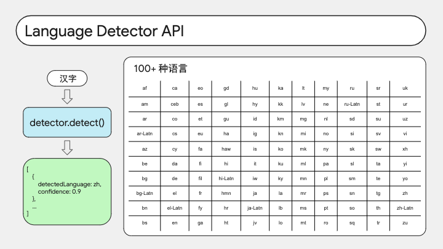This screenshot has width=443, height=249.
Task: Select the 'hu' language cell
Action: (x=255, y=88)
